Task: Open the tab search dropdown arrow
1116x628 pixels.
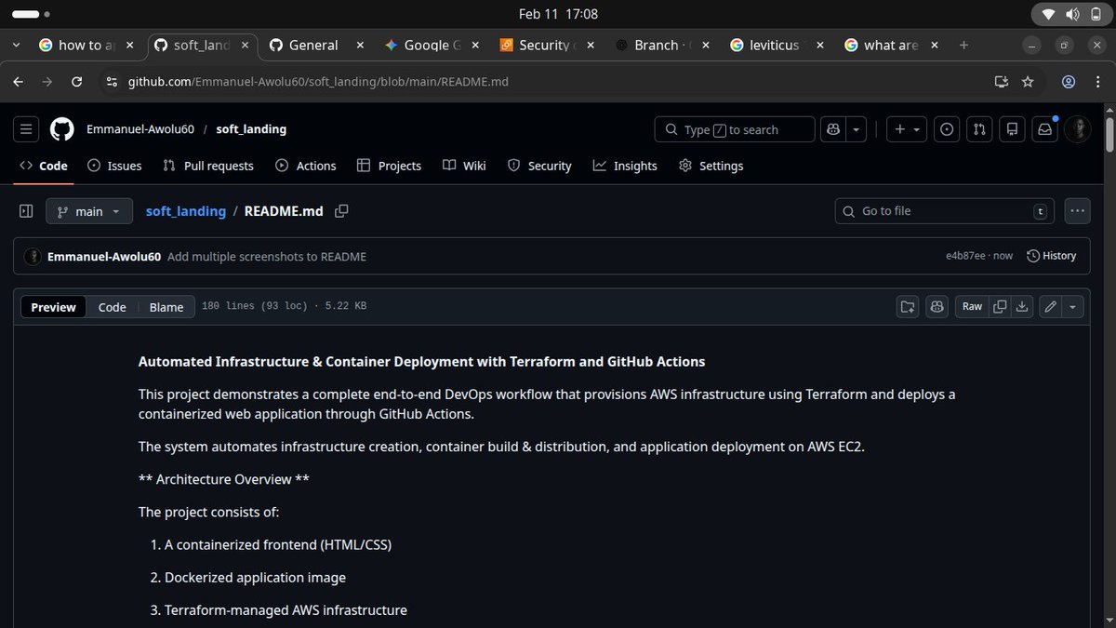Action: pyautogui.click(x=16, y=45)
